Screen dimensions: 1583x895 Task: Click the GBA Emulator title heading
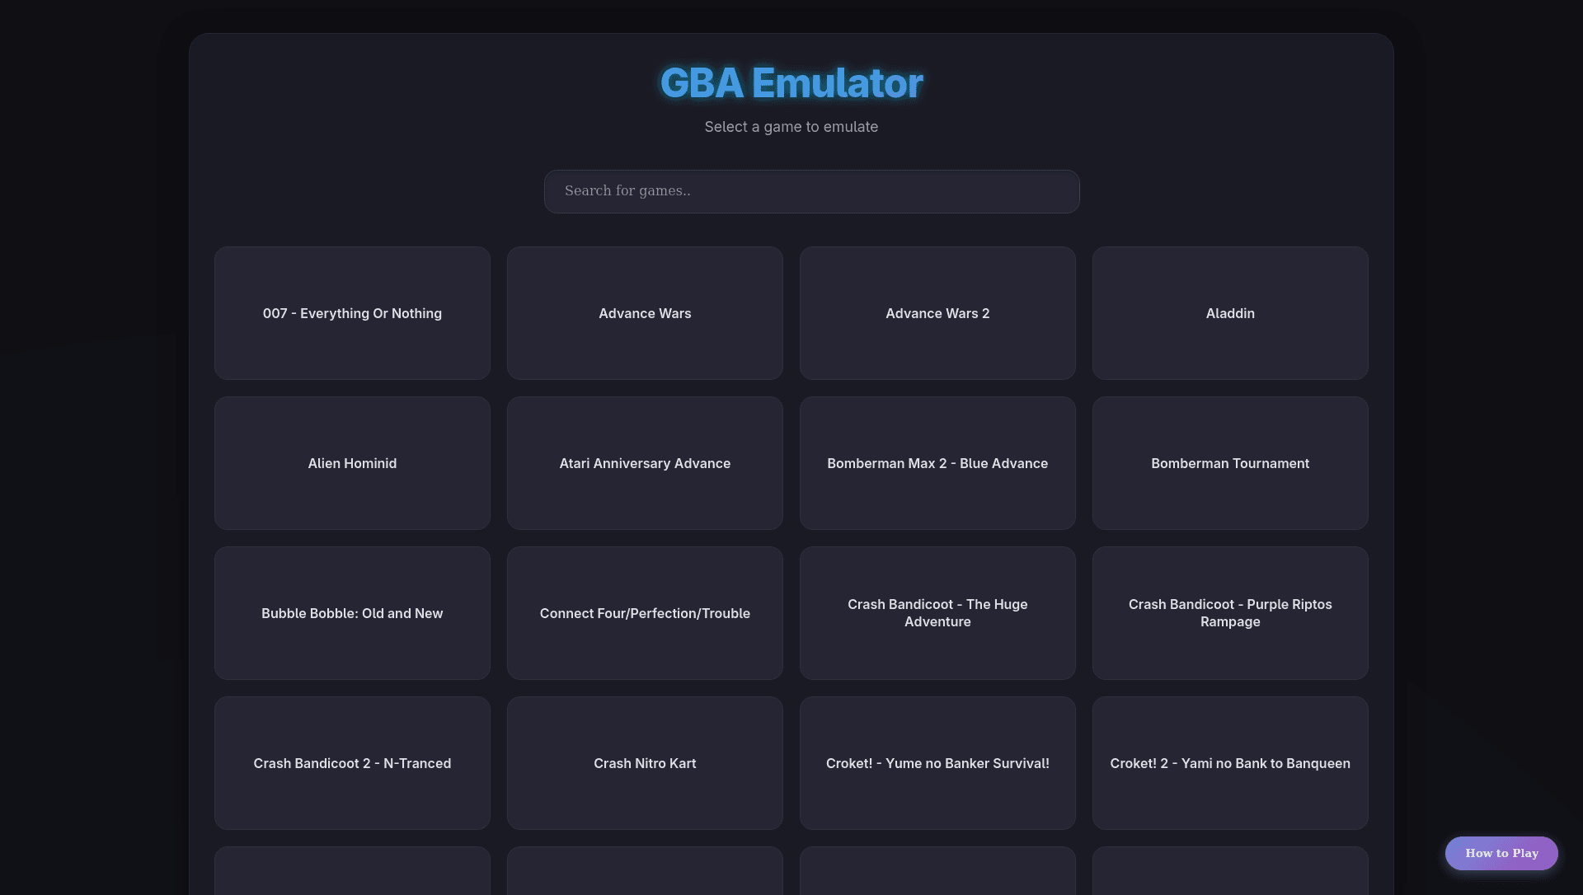point(791,83)
